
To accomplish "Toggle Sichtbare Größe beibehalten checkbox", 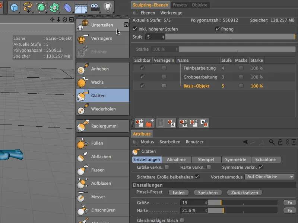I will click(197, 177).
